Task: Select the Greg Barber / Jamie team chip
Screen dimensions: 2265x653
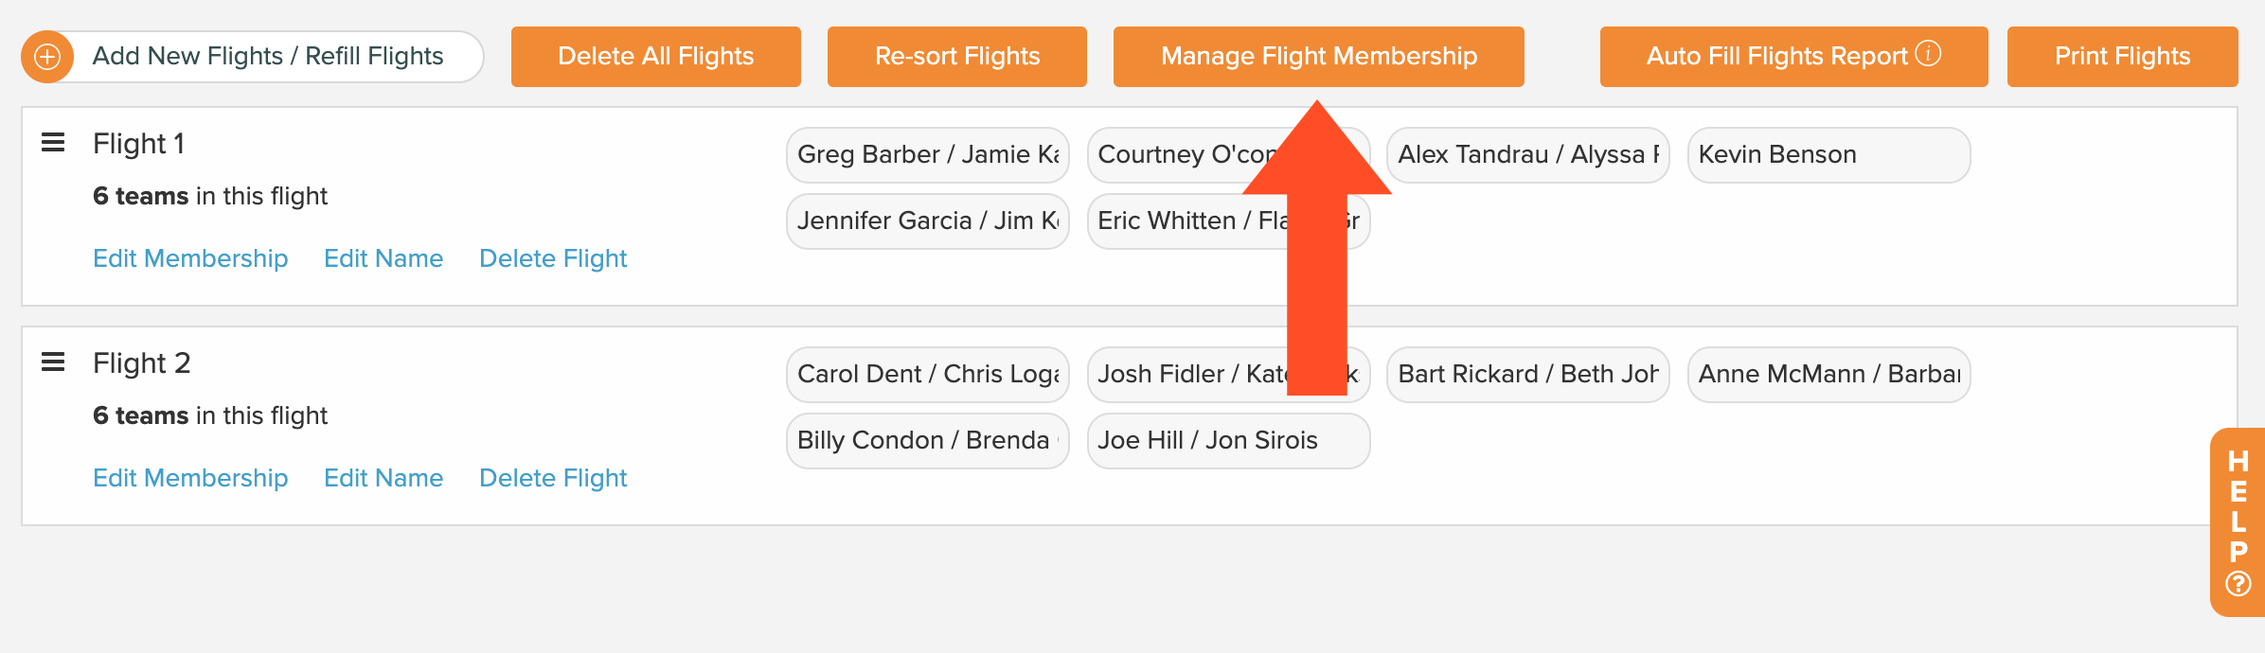Action: click(x=928, y=155)
